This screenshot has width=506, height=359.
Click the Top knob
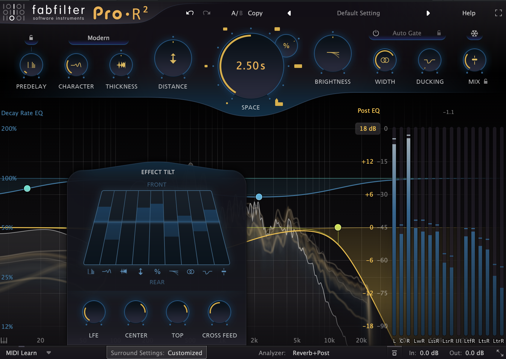click(x=178, y=312)
